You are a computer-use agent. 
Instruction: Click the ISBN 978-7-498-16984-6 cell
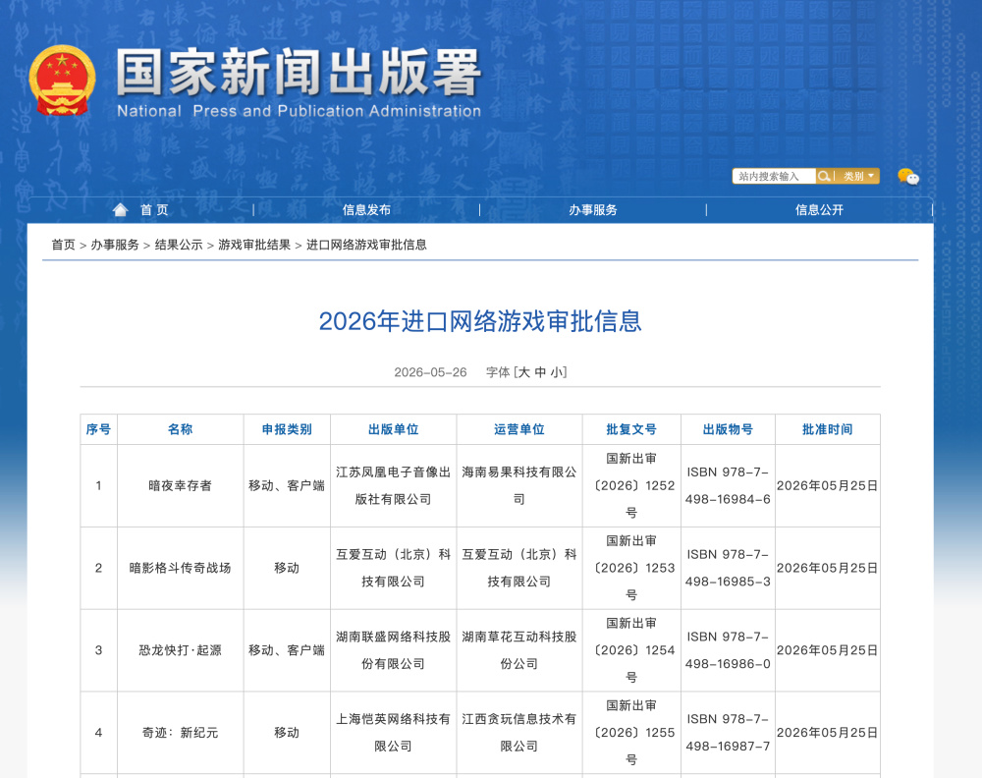point(728,485)
